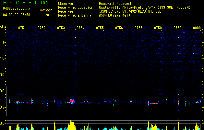Click the 0752 time marker
204x130 pixels.
point(42,28)
